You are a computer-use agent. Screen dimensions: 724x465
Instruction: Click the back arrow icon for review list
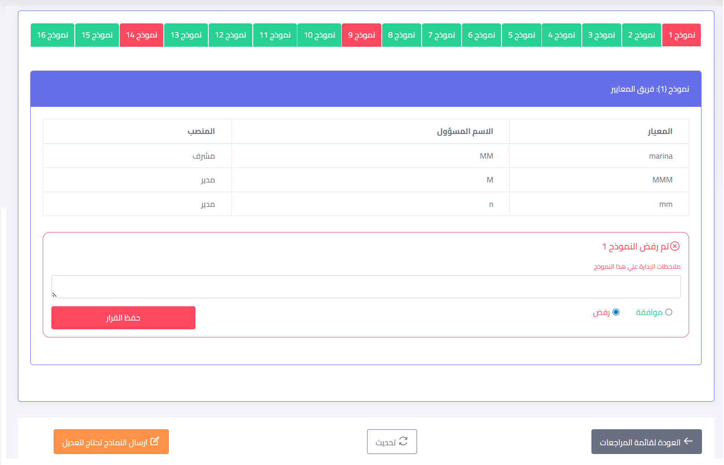click(688, 441)
